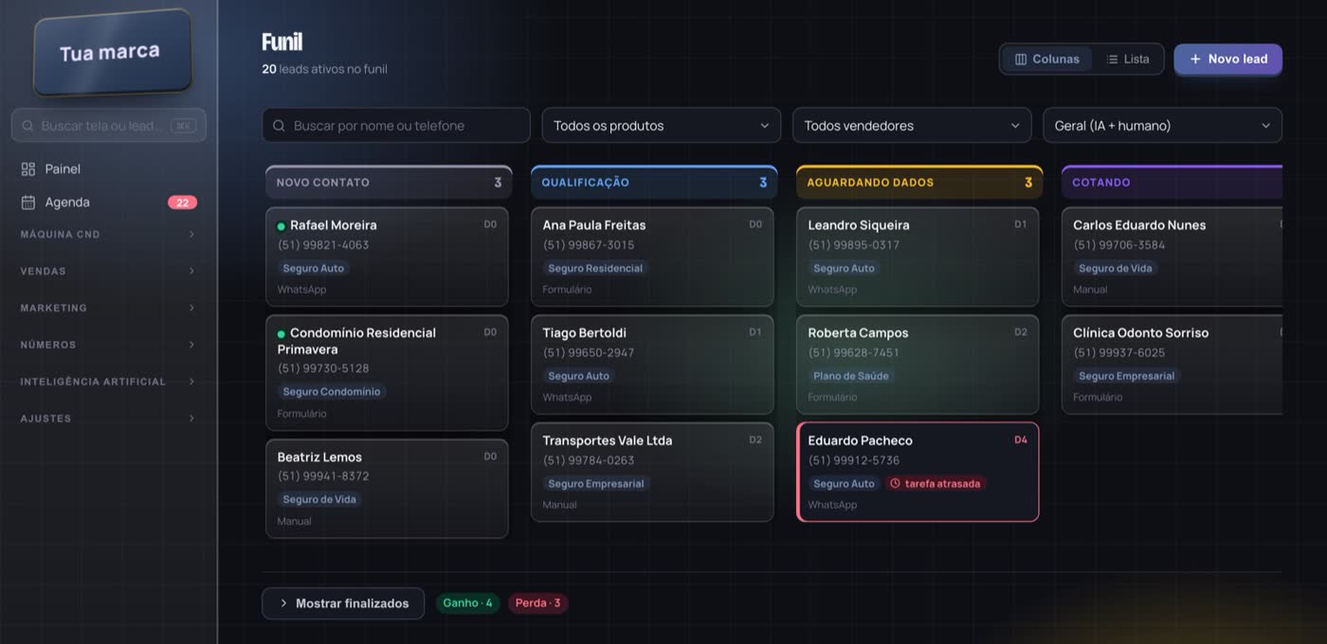Screen dimensions: 1327x644
Task: Click the Perda · 3 red tag
Action: pyautogui.click(x=537, y=602)
